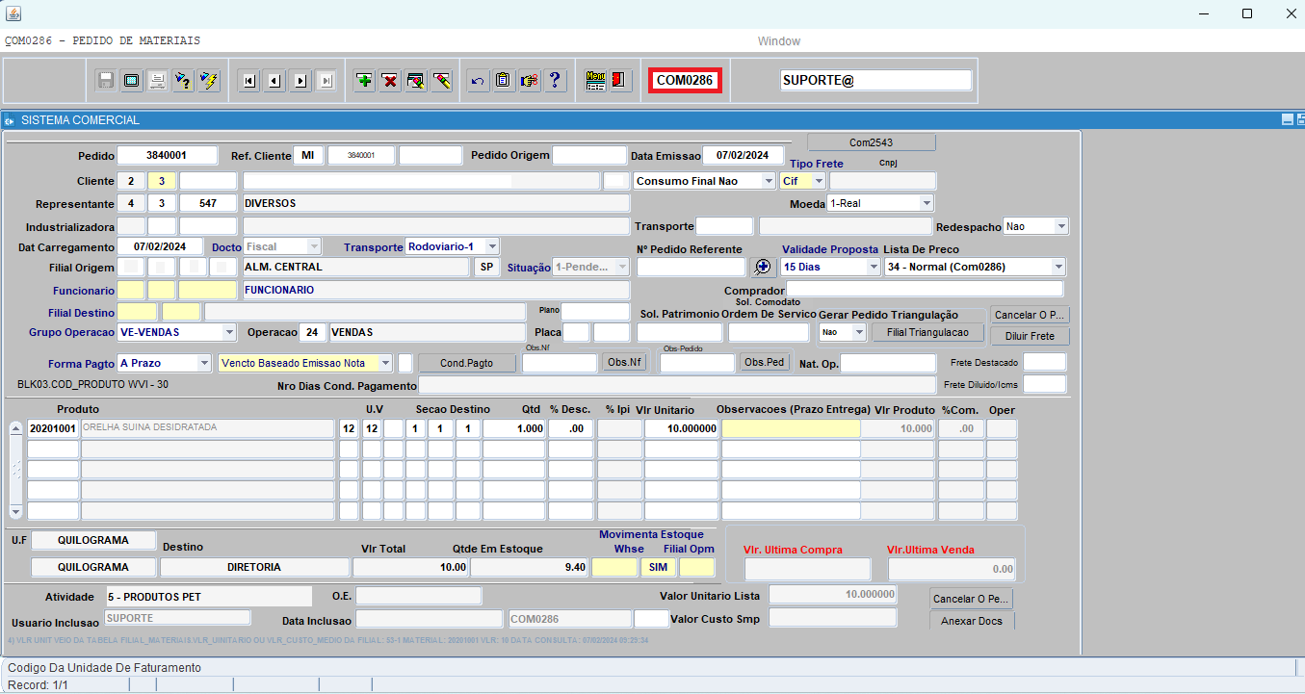Open the Redespacho dropdown
Viewport: 1305px width, 694px height.
tap(1061, 226)
